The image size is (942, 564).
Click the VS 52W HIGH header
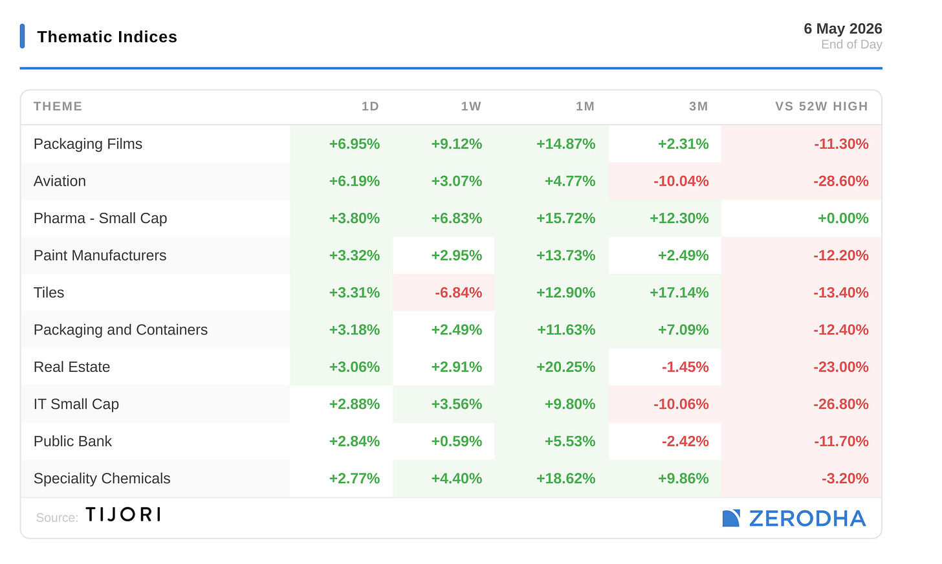(822, 107)
